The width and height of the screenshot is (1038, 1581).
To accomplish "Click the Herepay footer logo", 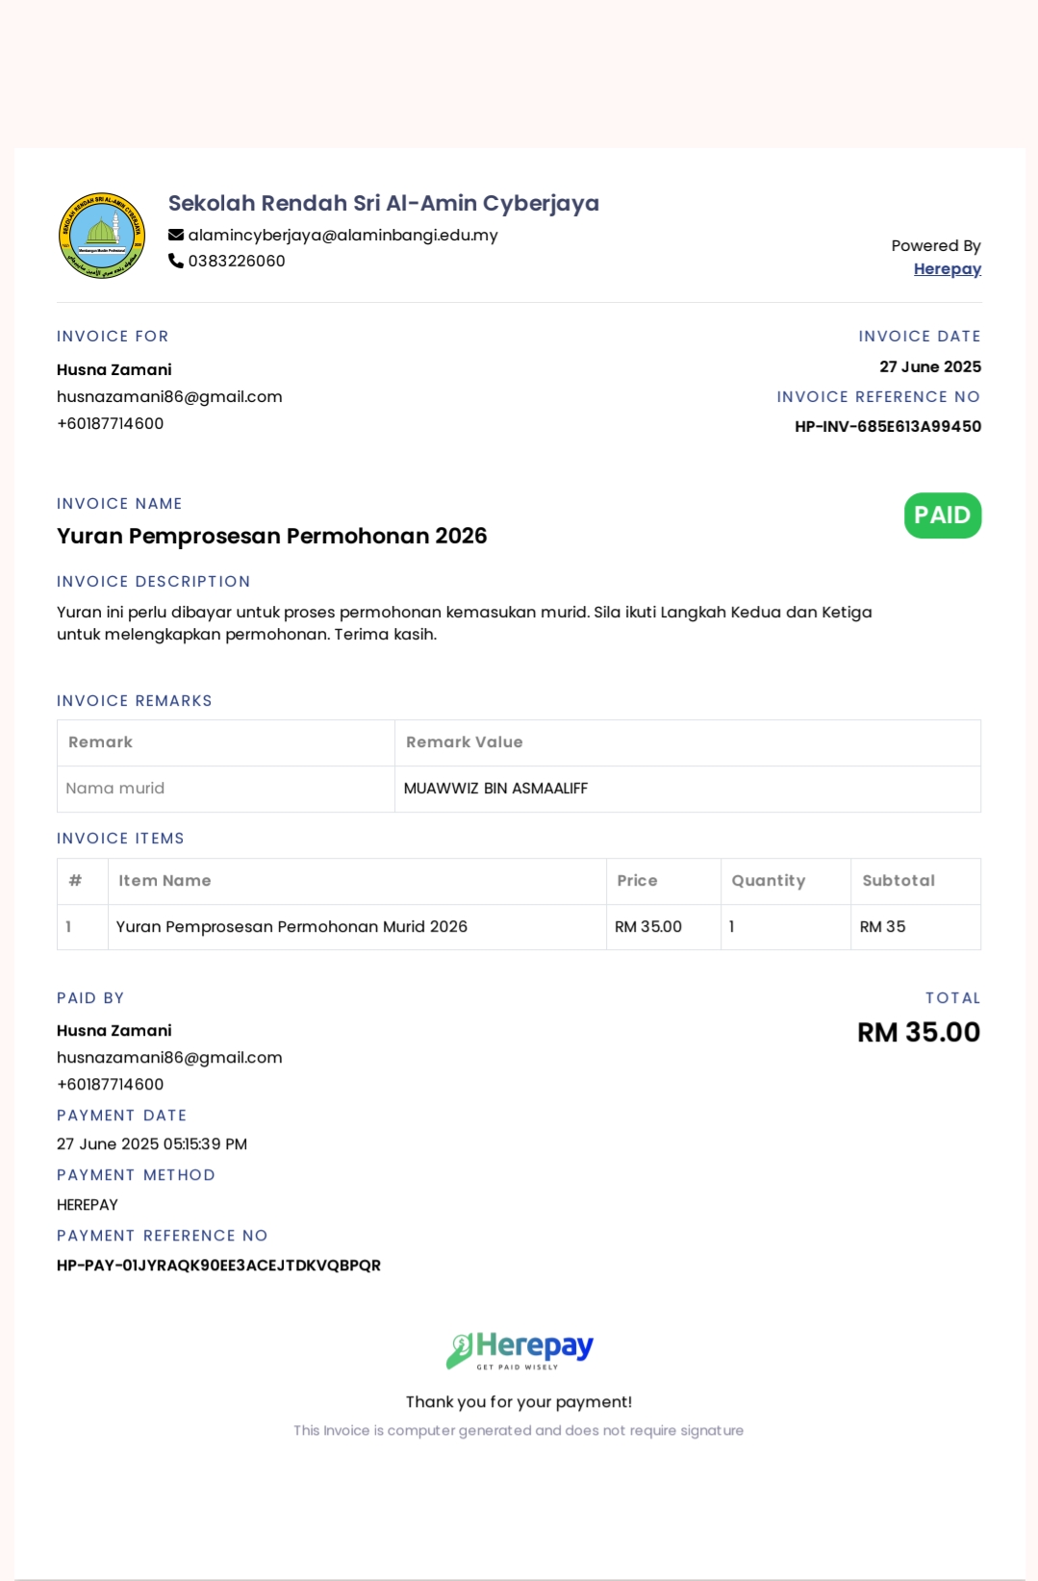I will pyautogui.click(x=519, y=1350).
